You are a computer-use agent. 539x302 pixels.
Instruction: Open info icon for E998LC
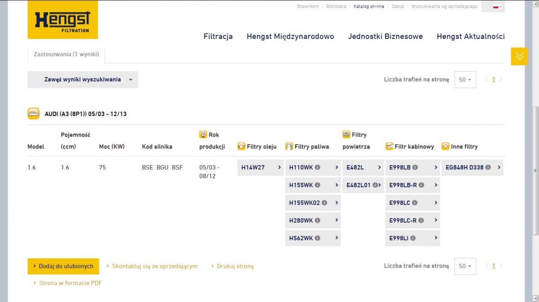click(415, 203)
